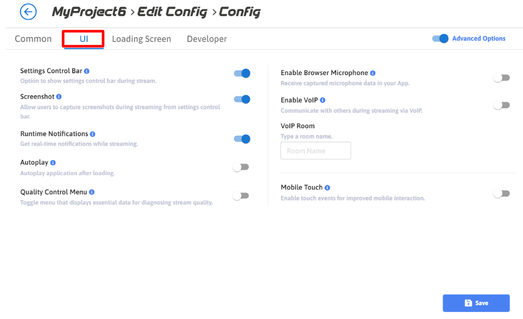
Task: Click info icon next to Enable VoIP
Action: pos(323,101)
